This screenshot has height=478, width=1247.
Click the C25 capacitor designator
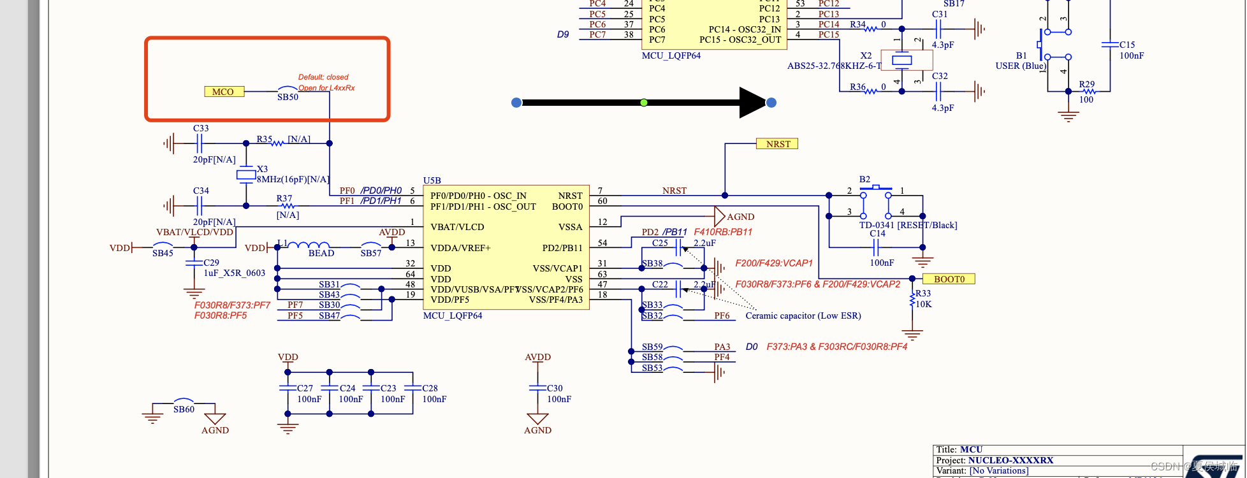(x=660, y=243)
